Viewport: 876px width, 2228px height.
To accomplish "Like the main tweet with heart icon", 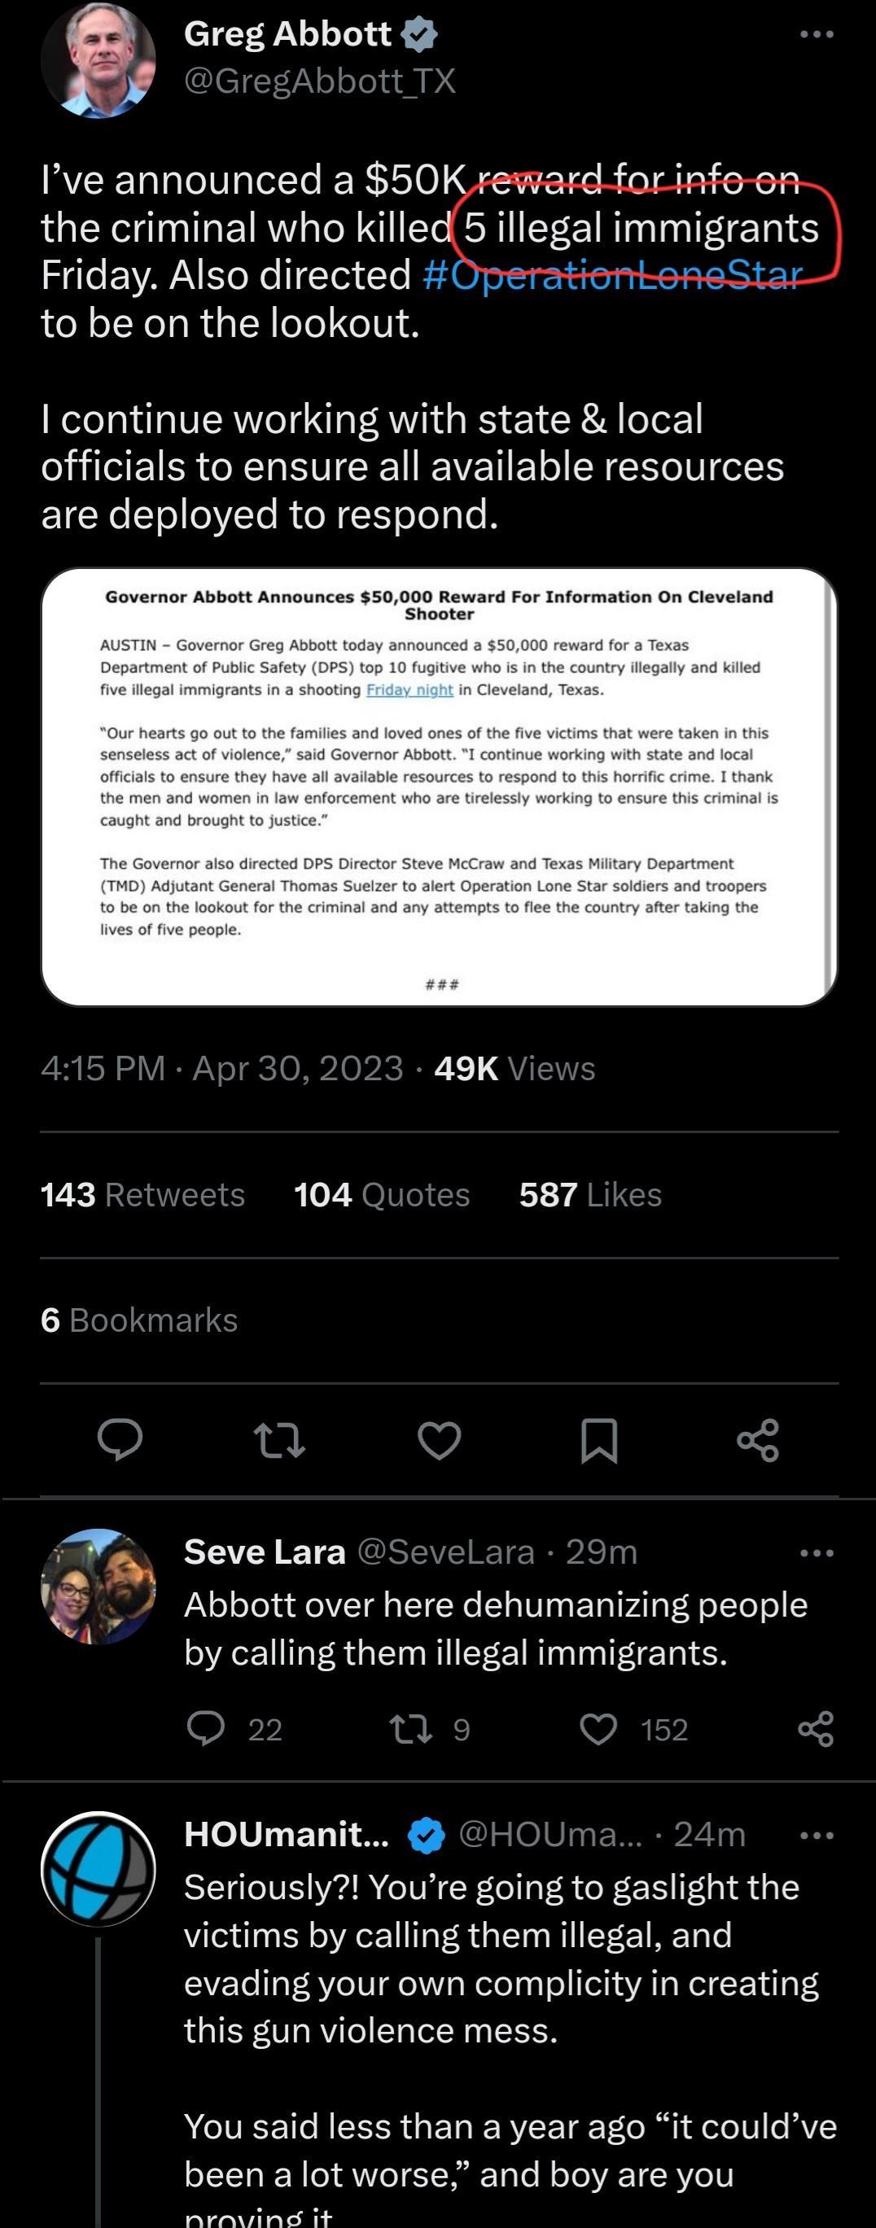I will coord(440,1441).
